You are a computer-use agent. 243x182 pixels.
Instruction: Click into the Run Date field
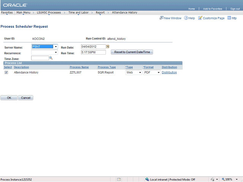point(93,47)
